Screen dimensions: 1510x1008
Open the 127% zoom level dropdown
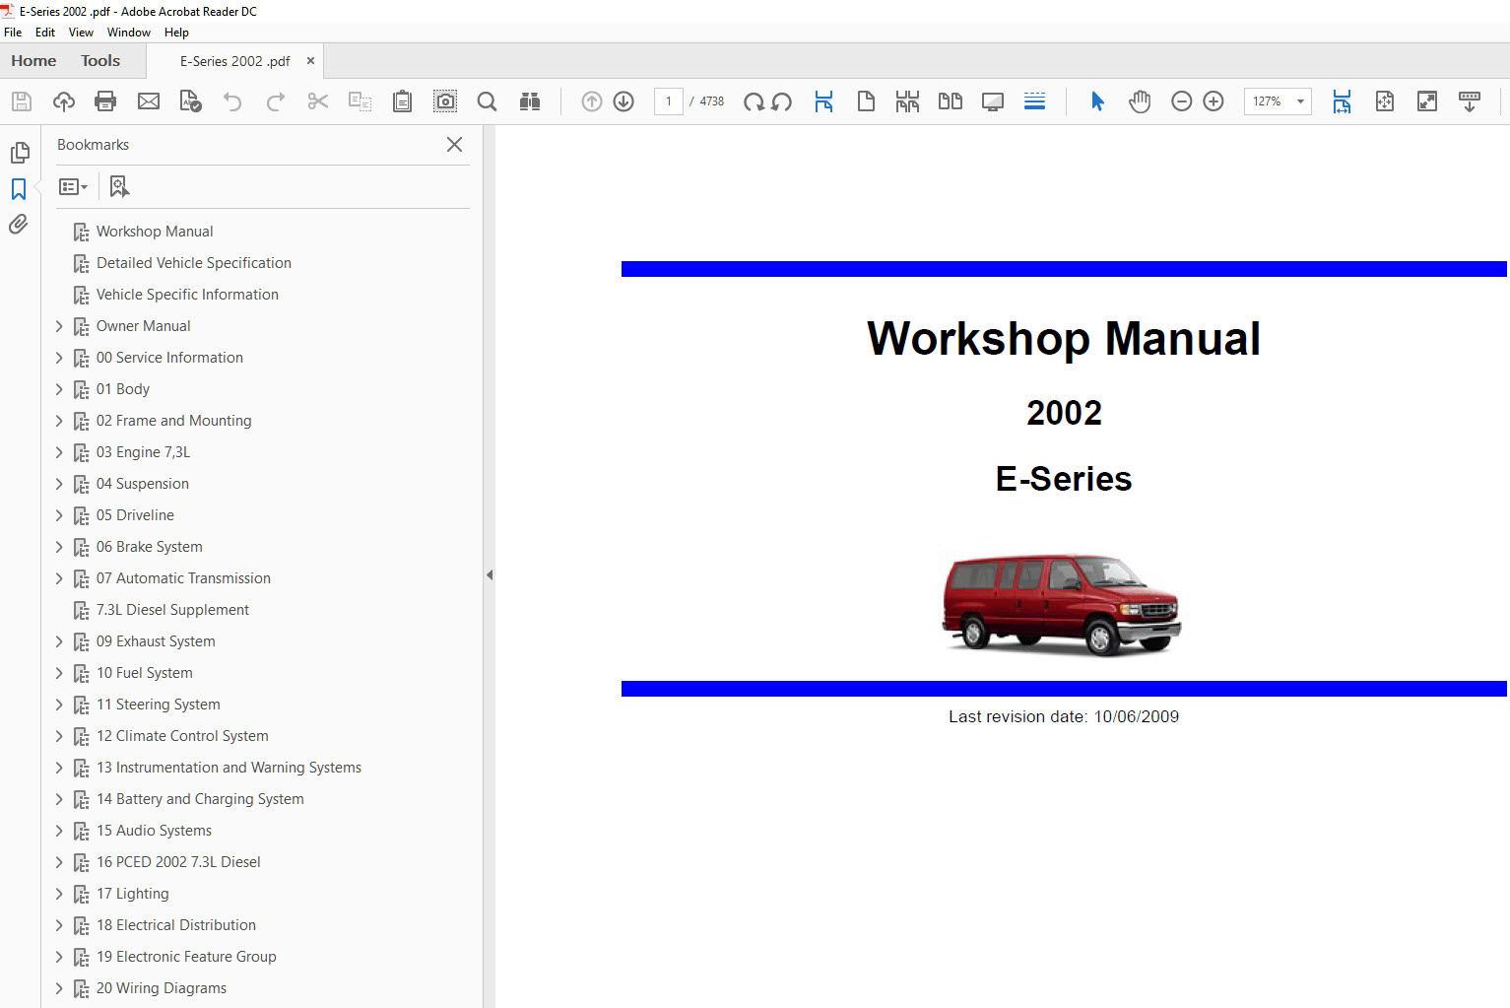point(1300,101)
